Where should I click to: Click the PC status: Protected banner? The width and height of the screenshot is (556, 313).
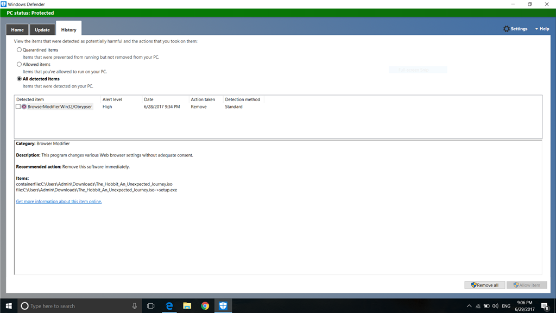pos(278,13)
